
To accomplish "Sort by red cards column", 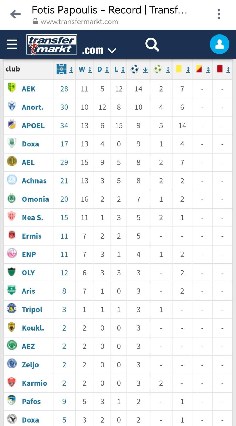I will coord(223,69).
